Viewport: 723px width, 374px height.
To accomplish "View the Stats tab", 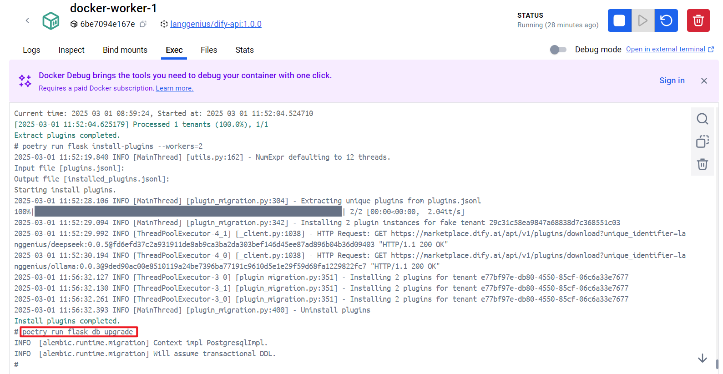I will pos(245,50).
